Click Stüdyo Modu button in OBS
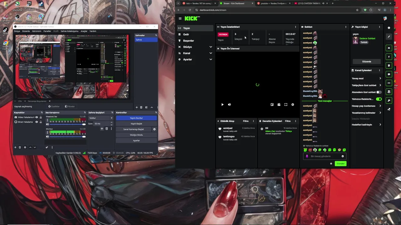The height and width of the screenshot is (225, 401). coord(136,135)
